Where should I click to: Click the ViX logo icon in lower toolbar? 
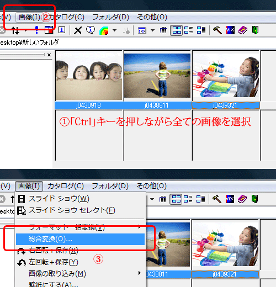coord(230,199)
